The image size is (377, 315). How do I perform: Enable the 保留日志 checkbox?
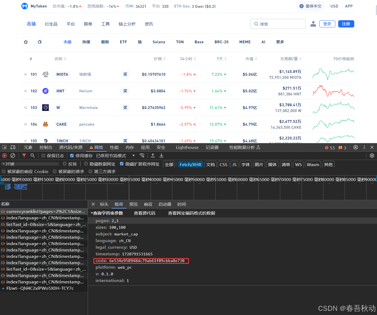click(43, 156)
